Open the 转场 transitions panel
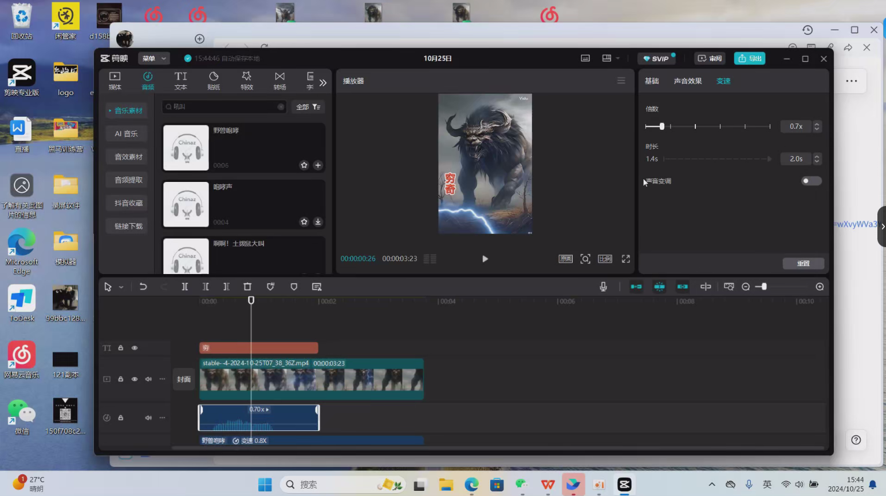Screen dimensions: 886x496 coord(279,81)
